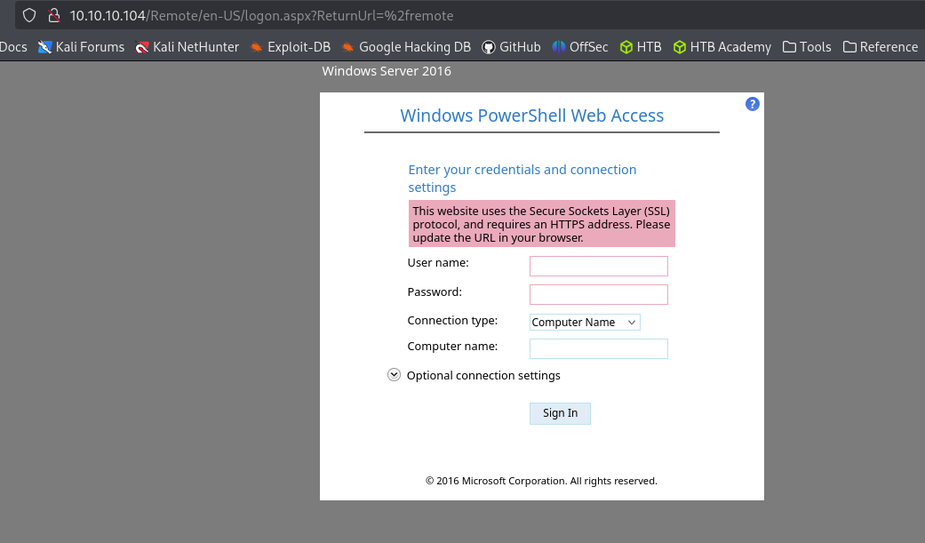Click the Sign In button
Screen dimensions: 925x543
(x=560, y=413)
